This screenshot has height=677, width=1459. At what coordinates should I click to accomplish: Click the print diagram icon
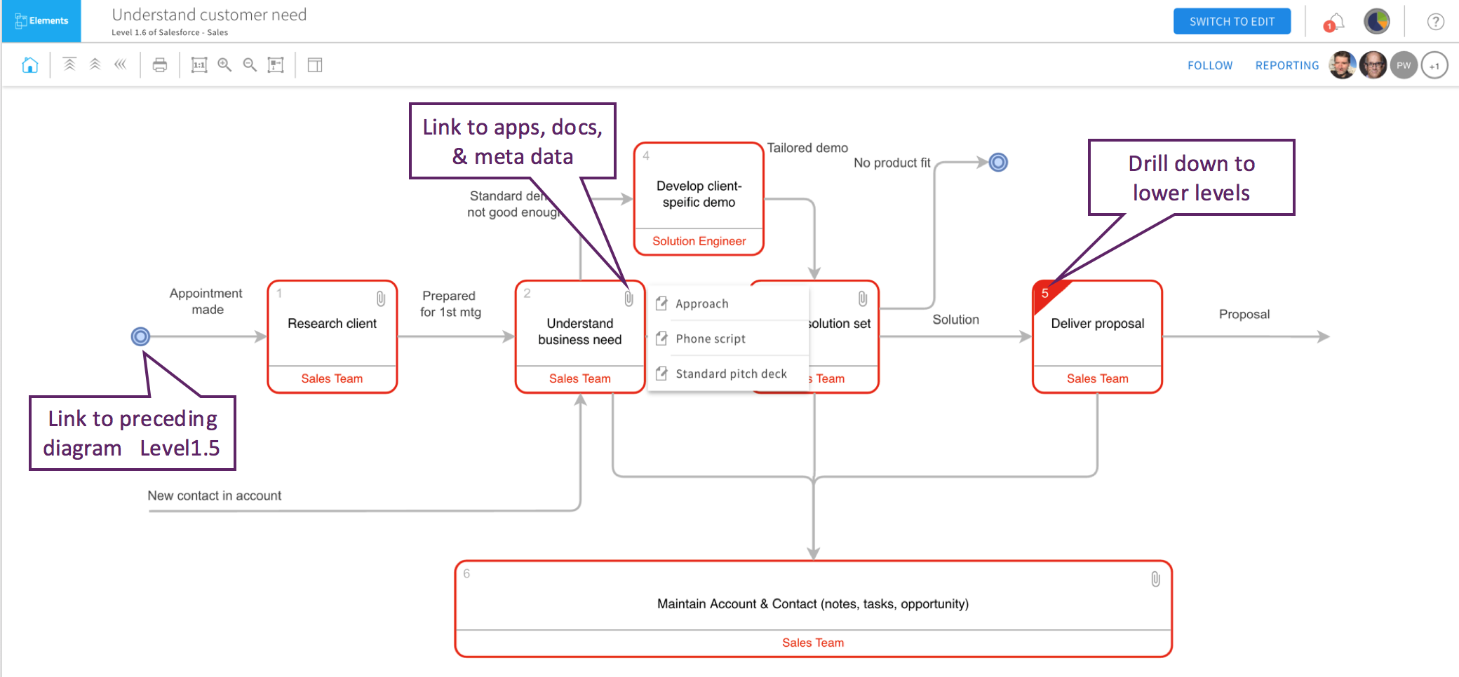[160, 65]
